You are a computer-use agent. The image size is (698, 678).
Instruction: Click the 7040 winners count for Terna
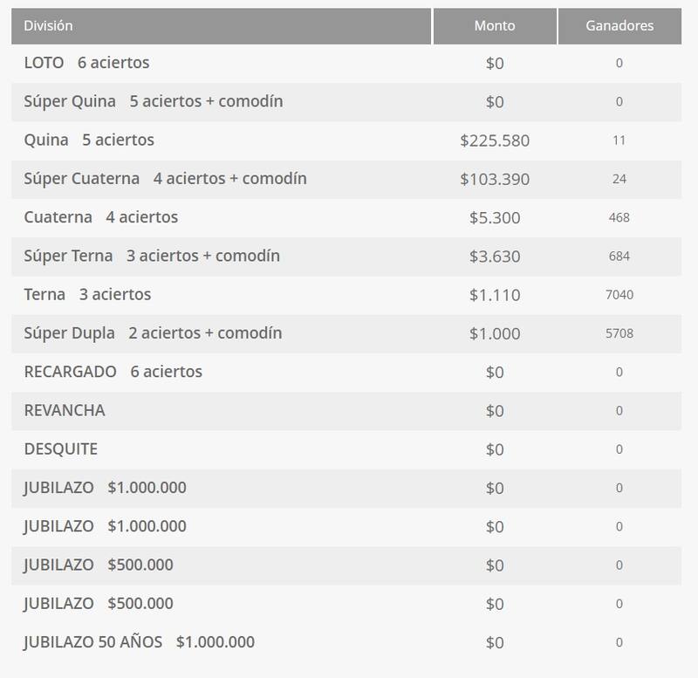619,295
